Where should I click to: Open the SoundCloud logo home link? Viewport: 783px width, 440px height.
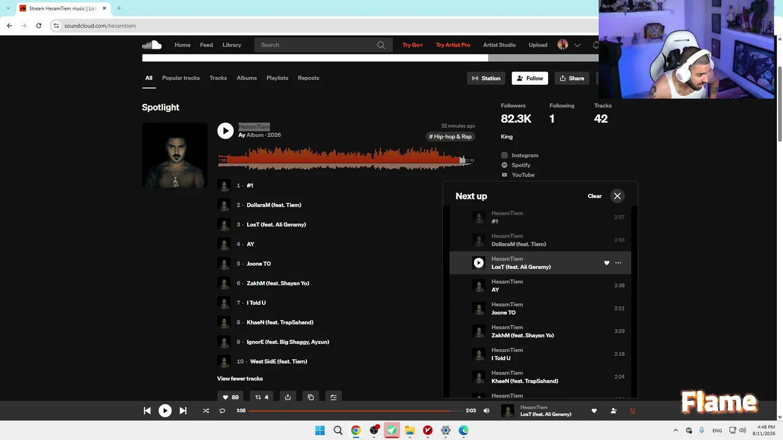pyautogui.click(x=152, y=45)
